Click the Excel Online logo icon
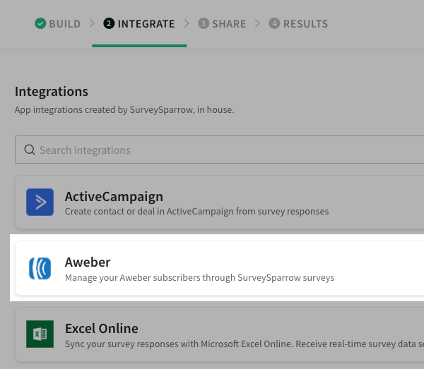The height and width of the screenshot is (369, 424). [40, 334]
